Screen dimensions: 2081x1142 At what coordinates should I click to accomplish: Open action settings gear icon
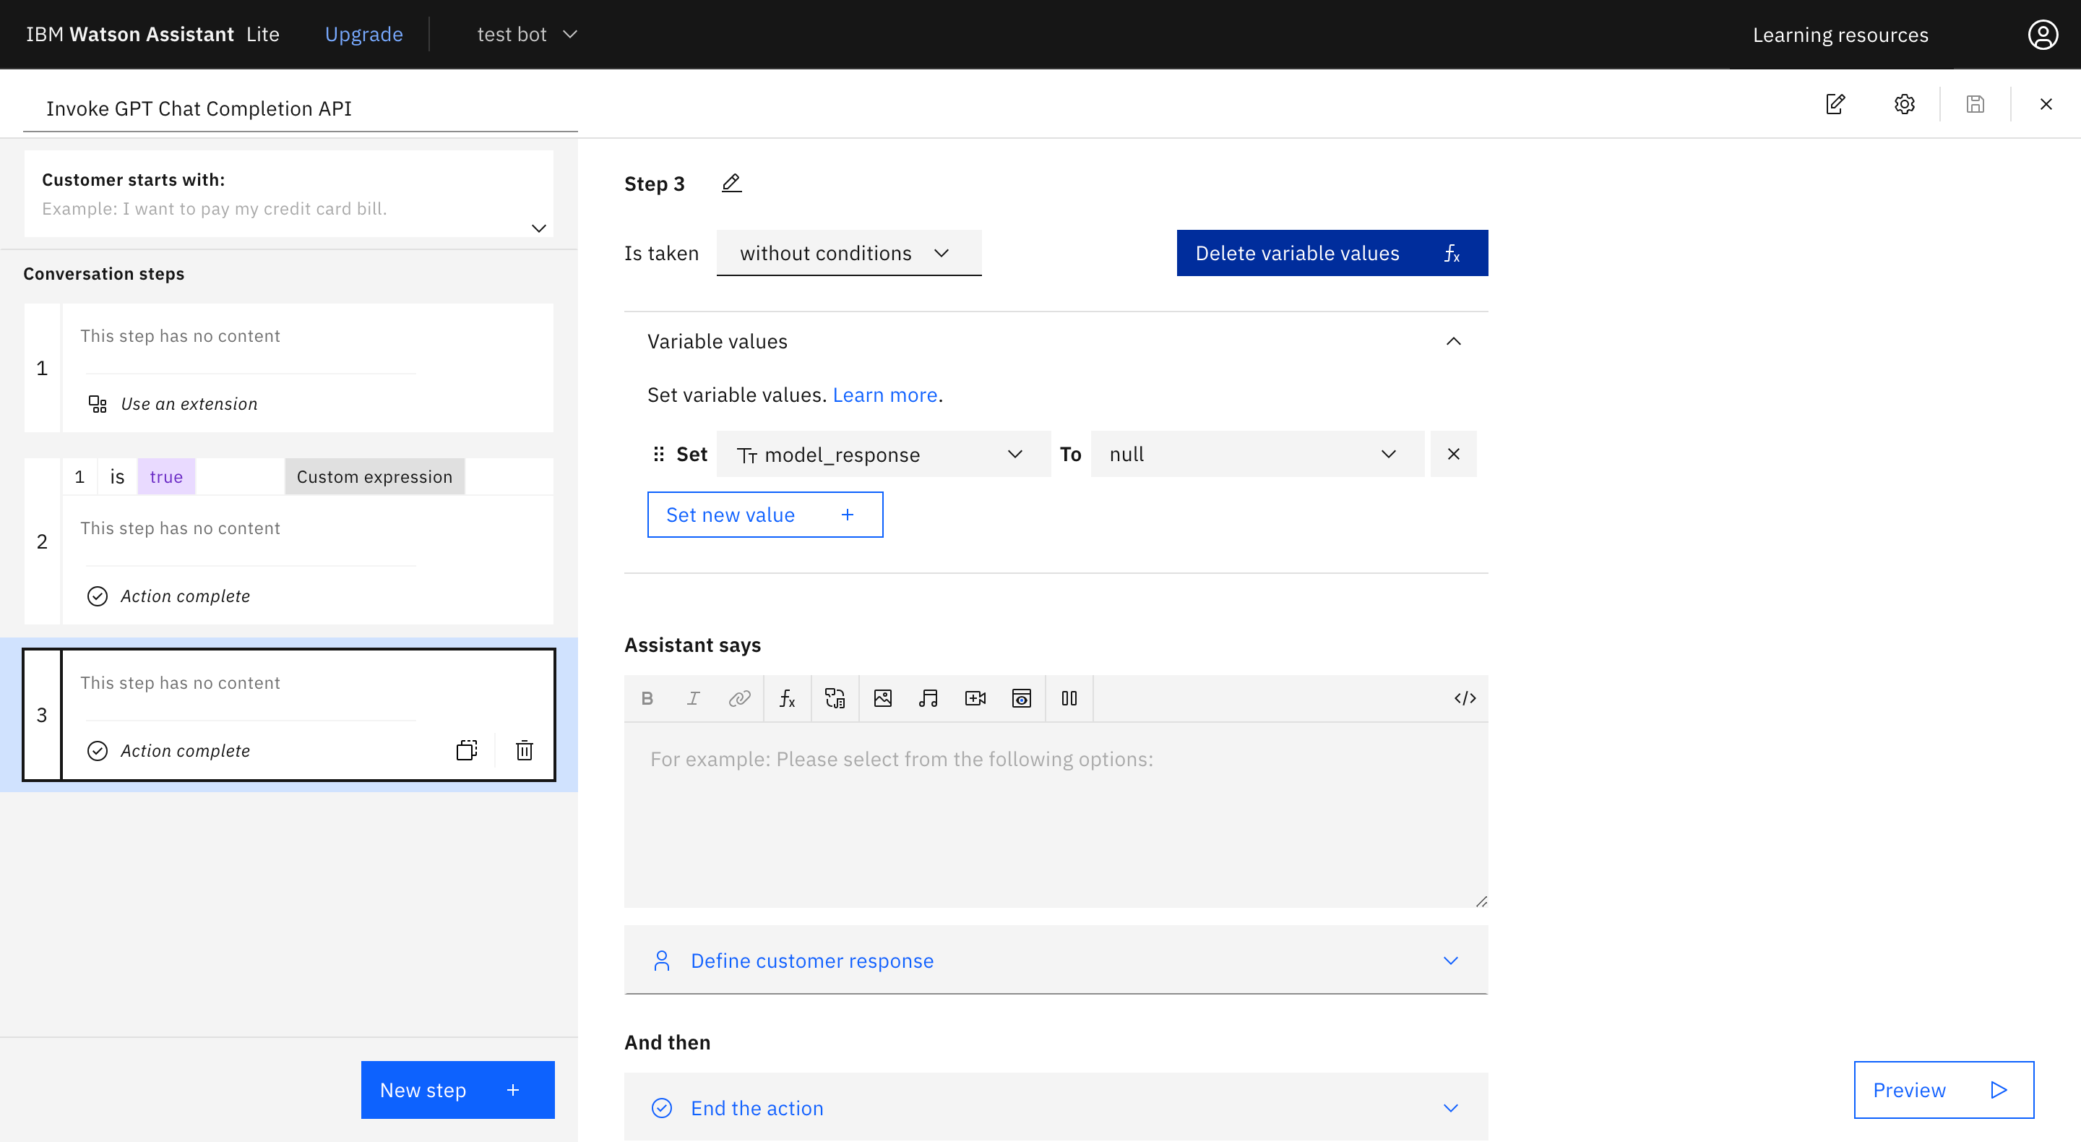pos(1904,104)
